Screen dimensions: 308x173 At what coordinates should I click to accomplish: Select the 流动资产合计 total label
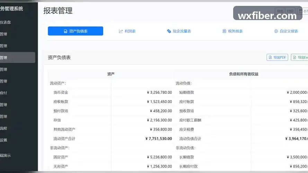[x=64, y=138]
